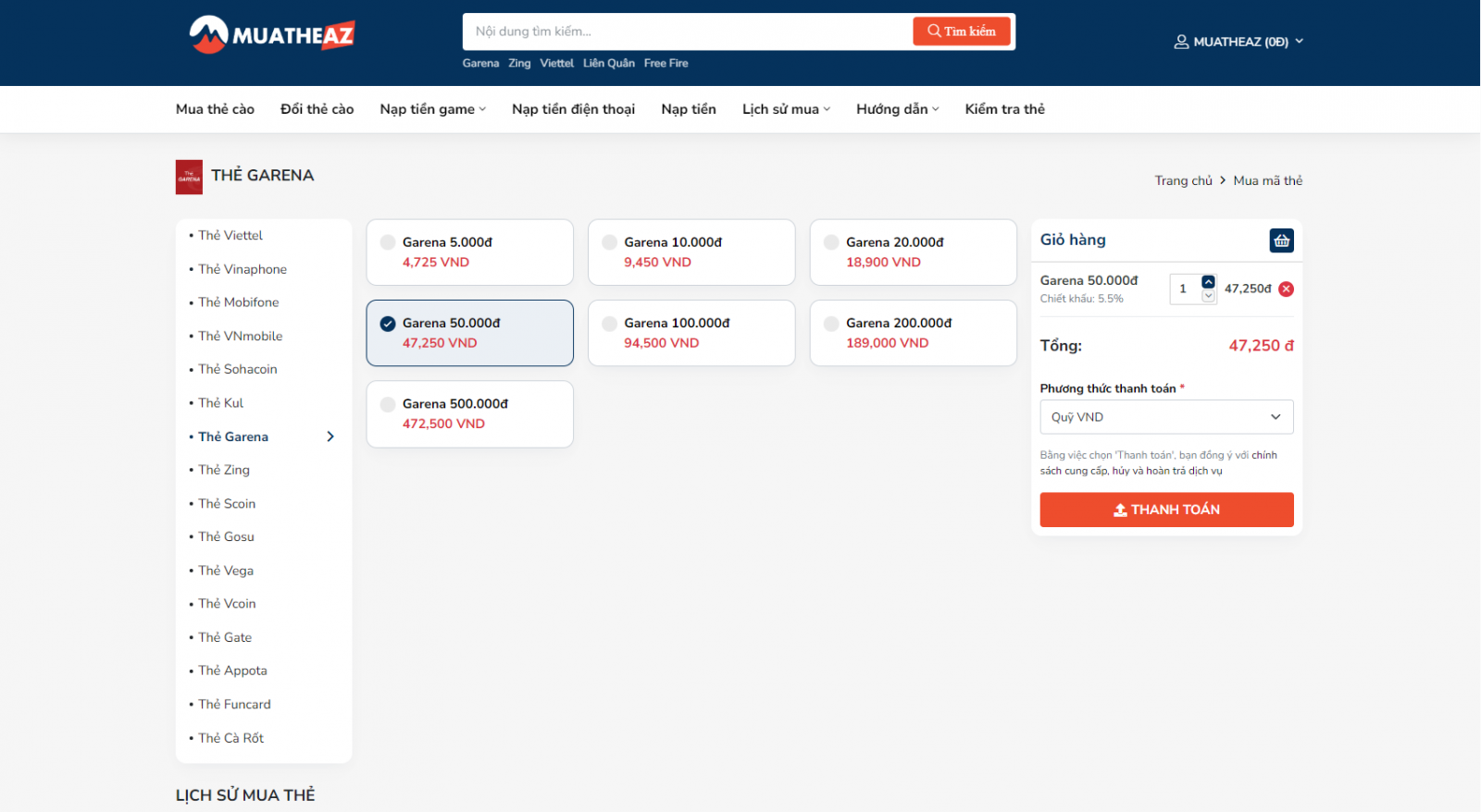
Task: Select Thẻ Cà Rốt in sidebar
Action: coord(230,738)
